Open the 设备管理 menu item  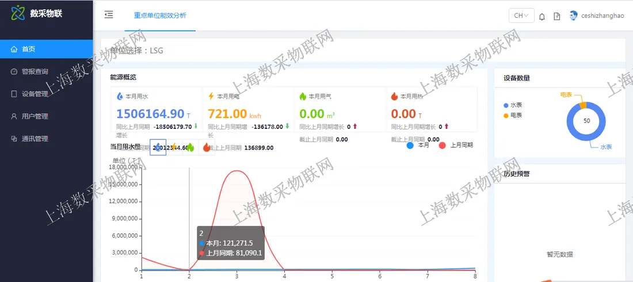point(47,94)
